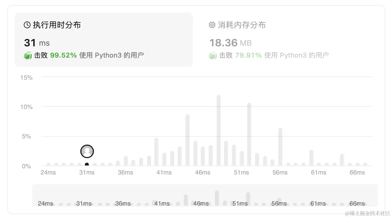Click the 24ms main chart axis label

click(48, 172)
